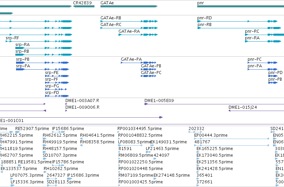Select the LP08083.5prime EST label
This screenshot has height=187, width=284.
(134, 142)
